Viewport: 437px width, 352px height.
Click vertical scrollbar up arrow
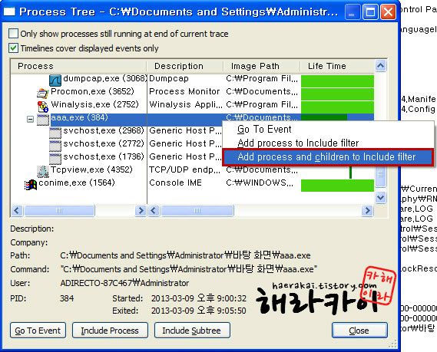381,66
